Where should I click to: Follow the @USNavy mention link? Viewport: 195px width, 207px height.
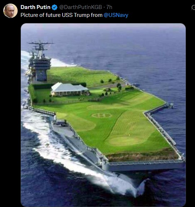click(116, 15)
